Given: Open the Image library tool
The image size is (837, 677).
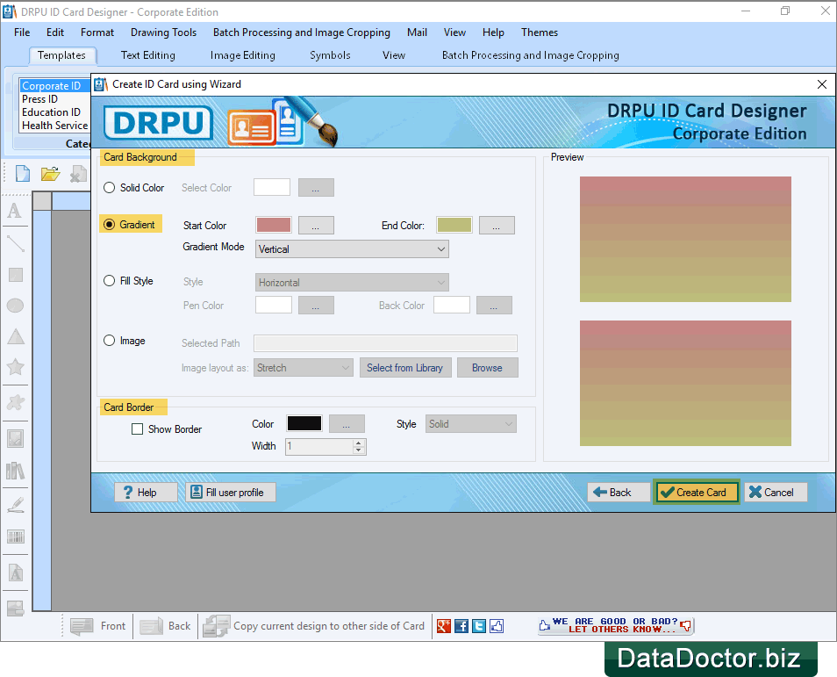Looking at the screenshot, I should tap(16, 471).
